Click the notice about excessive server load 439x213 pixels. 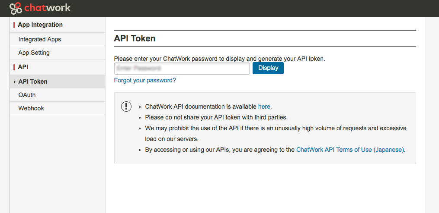coord(276,128)
